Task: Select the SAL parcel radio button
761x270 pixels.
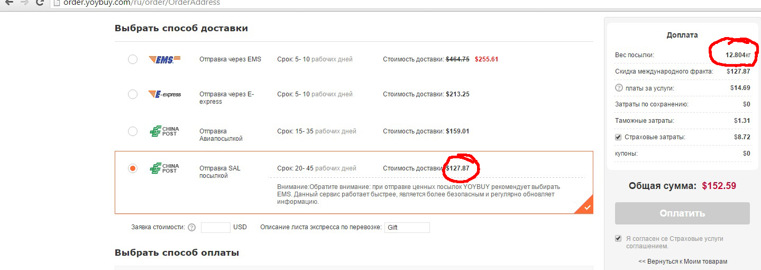Action: tap(133, 168)
